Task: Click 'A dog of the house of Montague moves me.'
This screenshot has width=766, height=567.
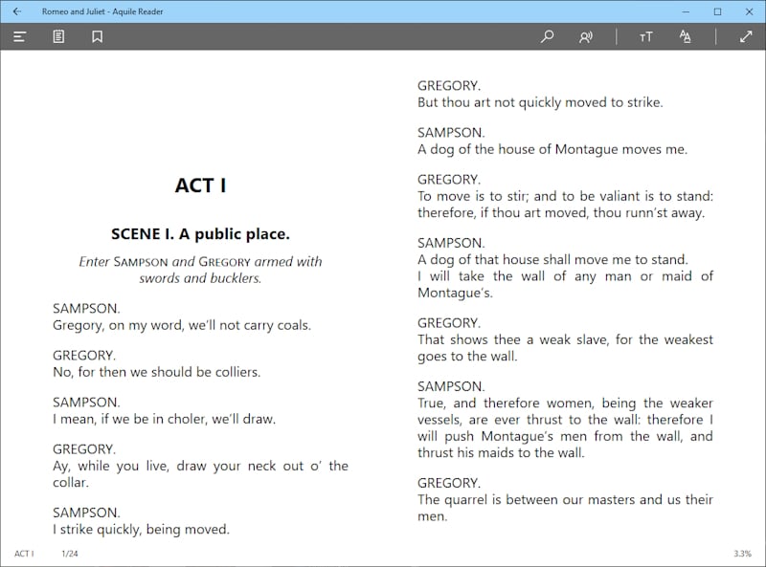Action: point(552,149)
